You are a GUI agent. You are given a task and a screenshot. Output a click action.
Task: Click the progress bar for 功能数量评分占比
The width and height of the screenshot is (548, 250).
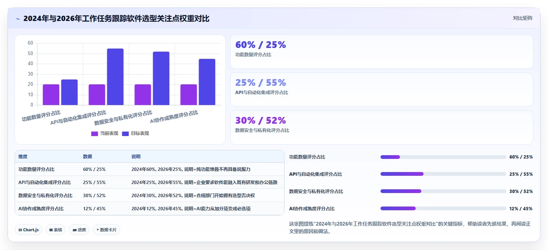pyautogui.click(x=443, y=157)
